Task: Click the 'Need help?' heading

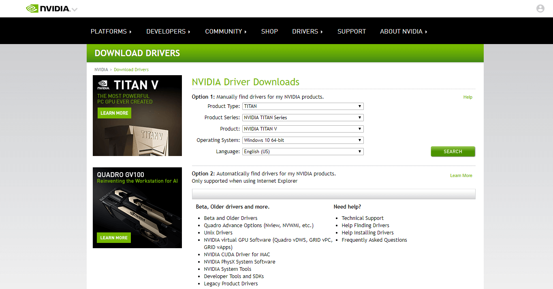Action: click(x=347, y=207)
